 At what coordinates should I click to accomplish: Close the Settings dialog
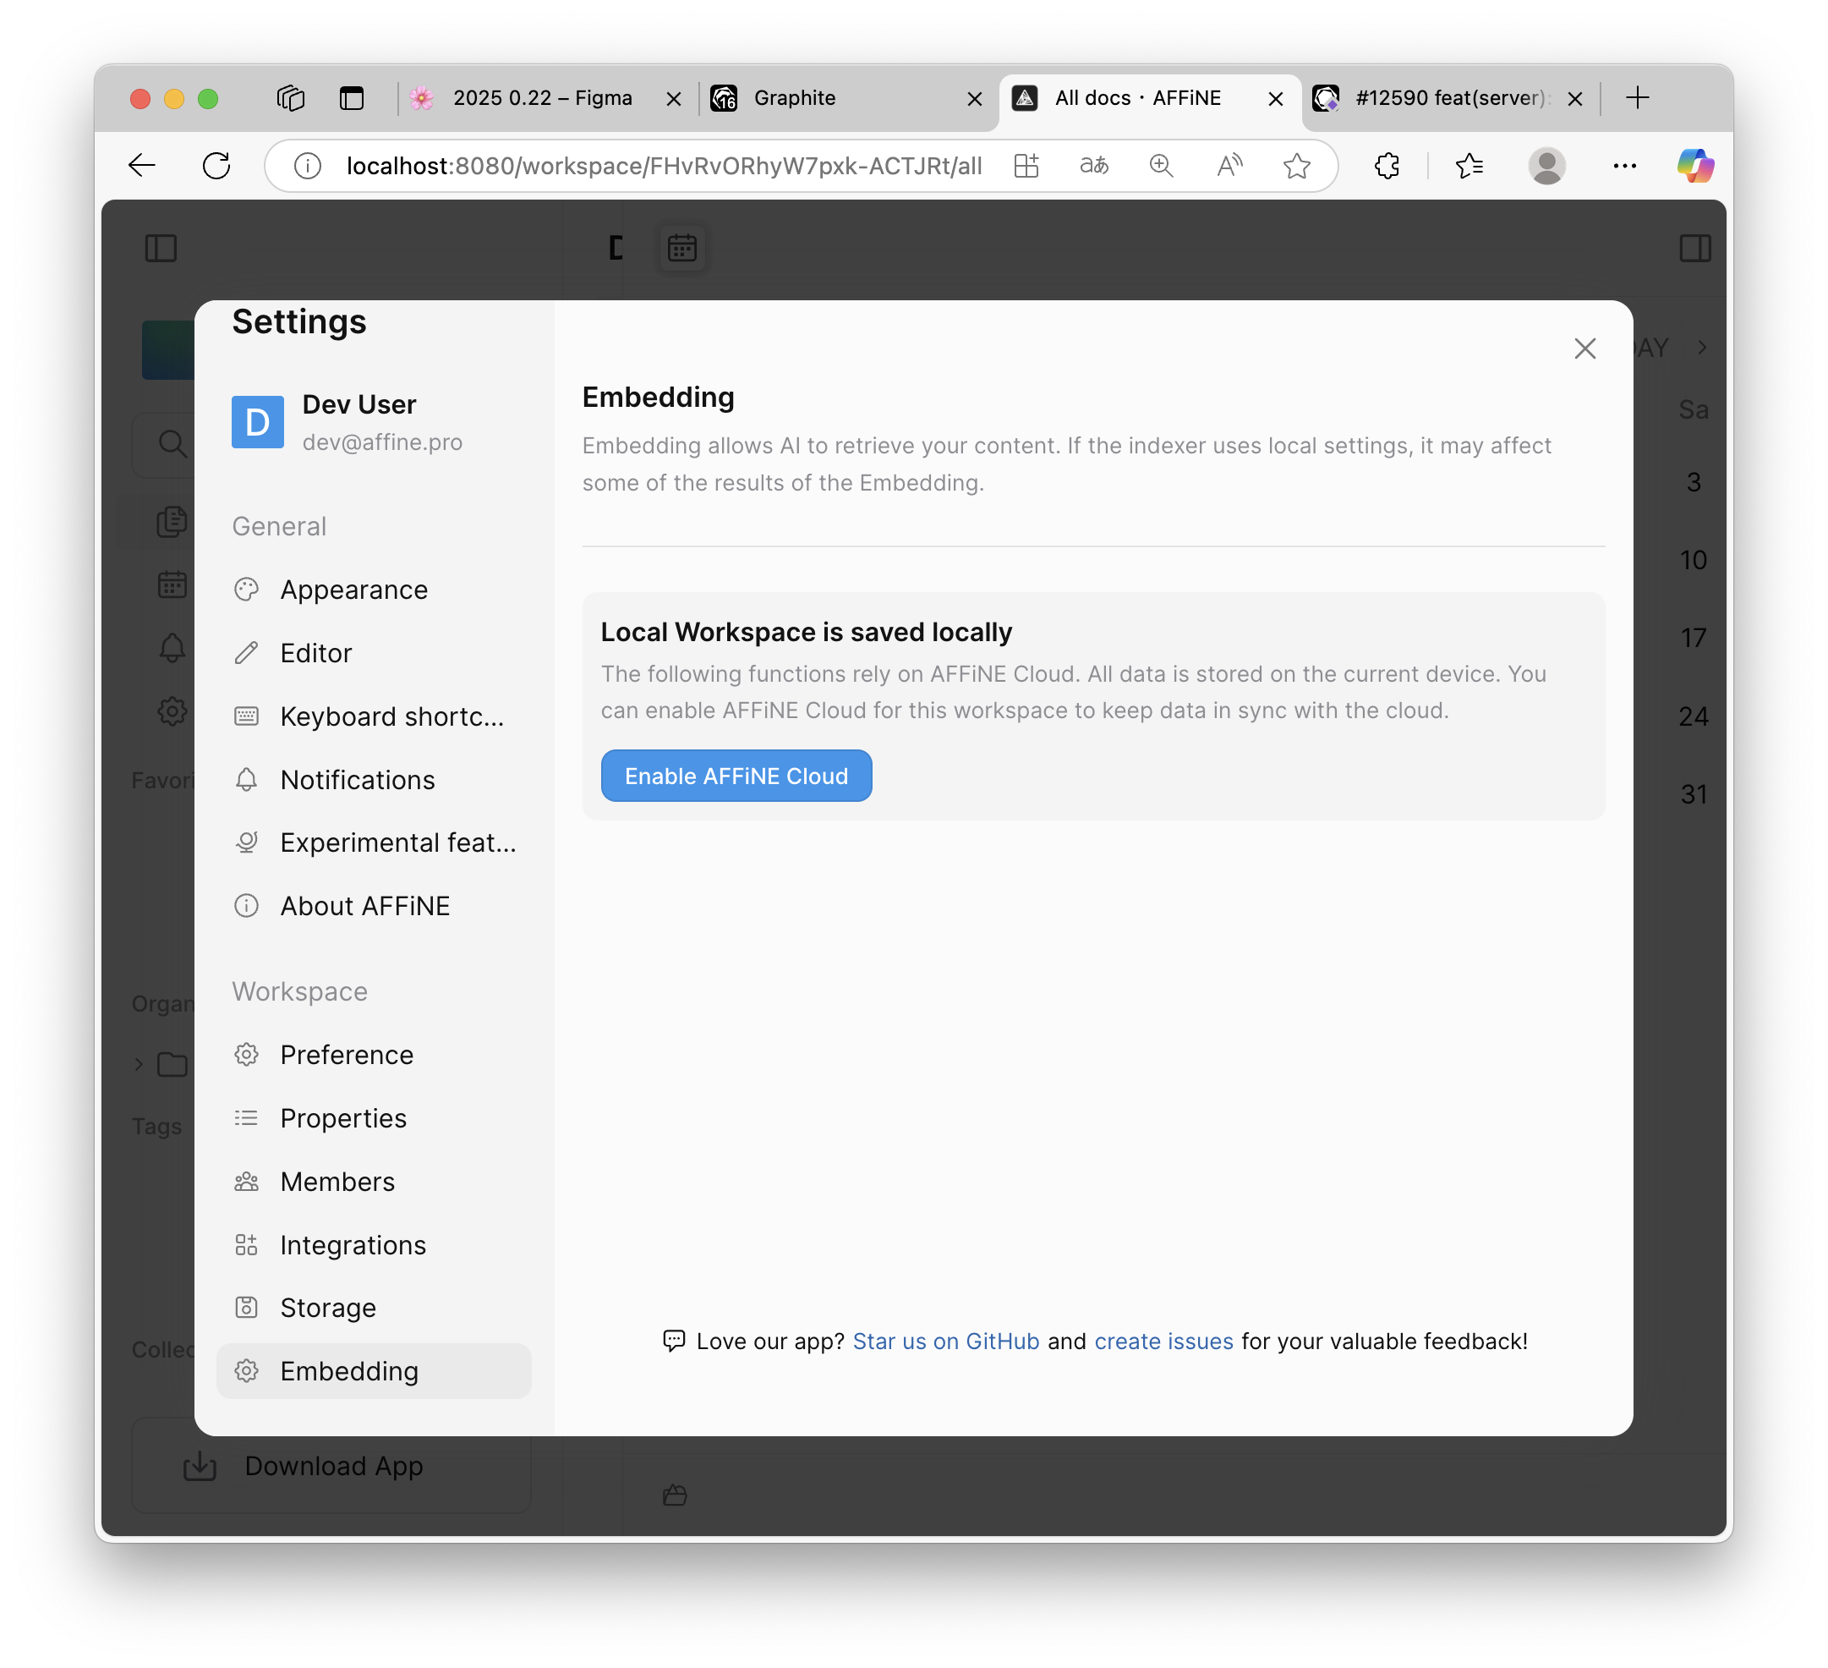(x=1584, y=348)
